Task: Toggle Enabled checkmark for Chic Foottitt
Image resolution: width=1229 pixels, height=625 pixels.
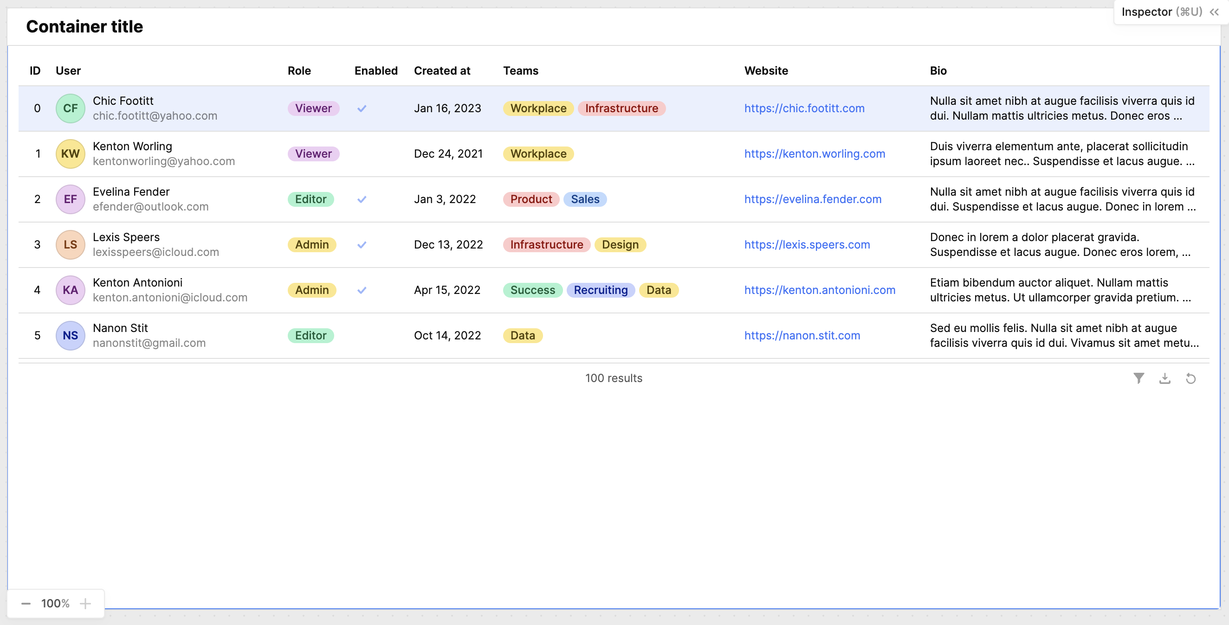Action: tap(362, 108)
